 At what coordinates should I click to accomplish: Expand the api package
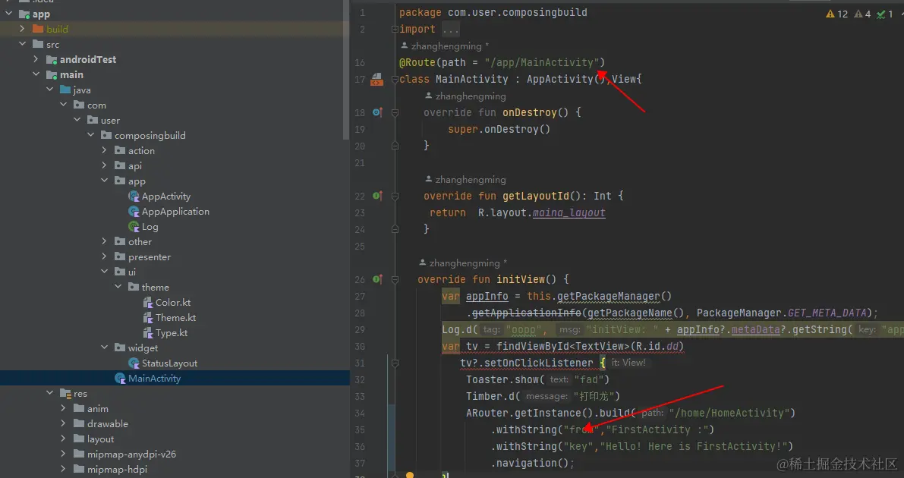coord(104,165)
